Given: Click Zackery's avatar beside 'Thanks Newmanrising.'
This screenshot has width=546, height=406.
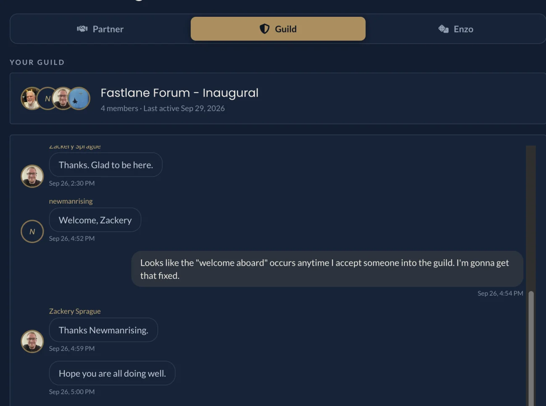Looking at the screenshot, I should (32, 341).
